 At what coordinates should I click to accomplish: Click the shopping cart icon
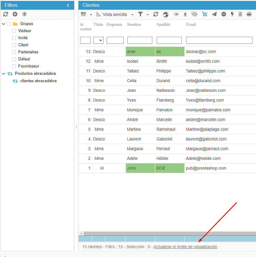[x=204, y=14]
